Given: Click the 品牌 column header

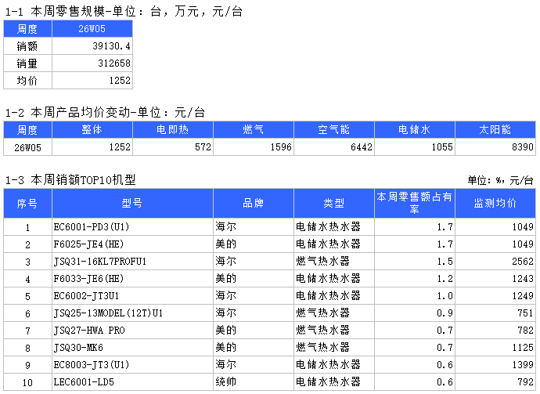Looking at the screenshot, I should pyautogui.click(x=254, y=204).
